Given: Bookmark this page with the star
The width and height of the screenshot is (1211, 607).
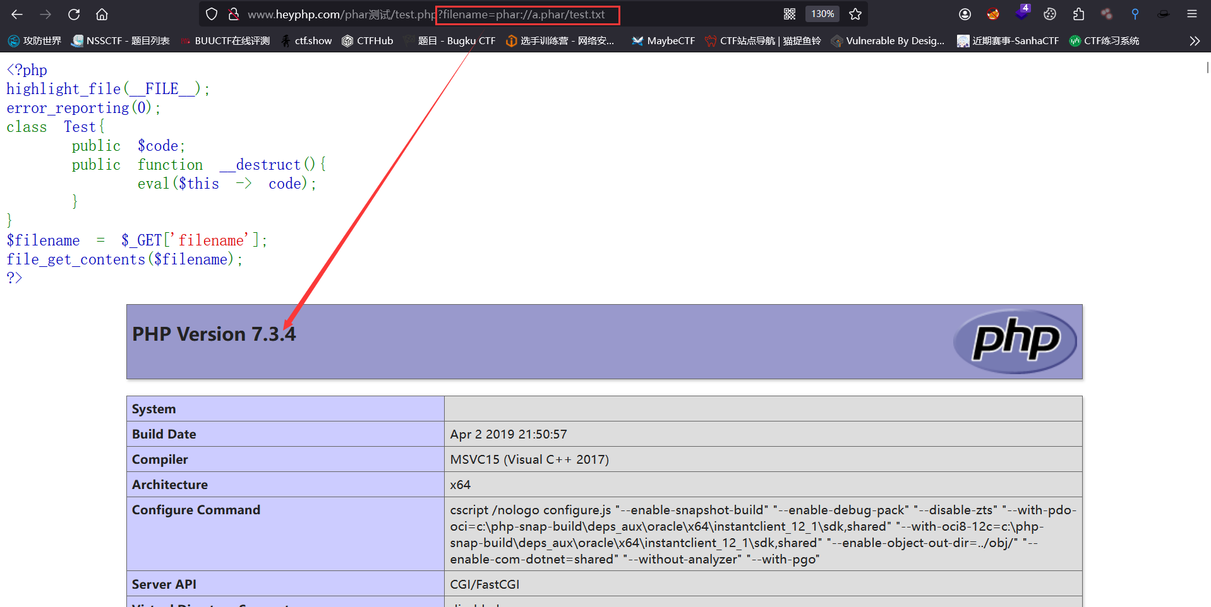Looking at the screenshot, I should click(855, 14).
